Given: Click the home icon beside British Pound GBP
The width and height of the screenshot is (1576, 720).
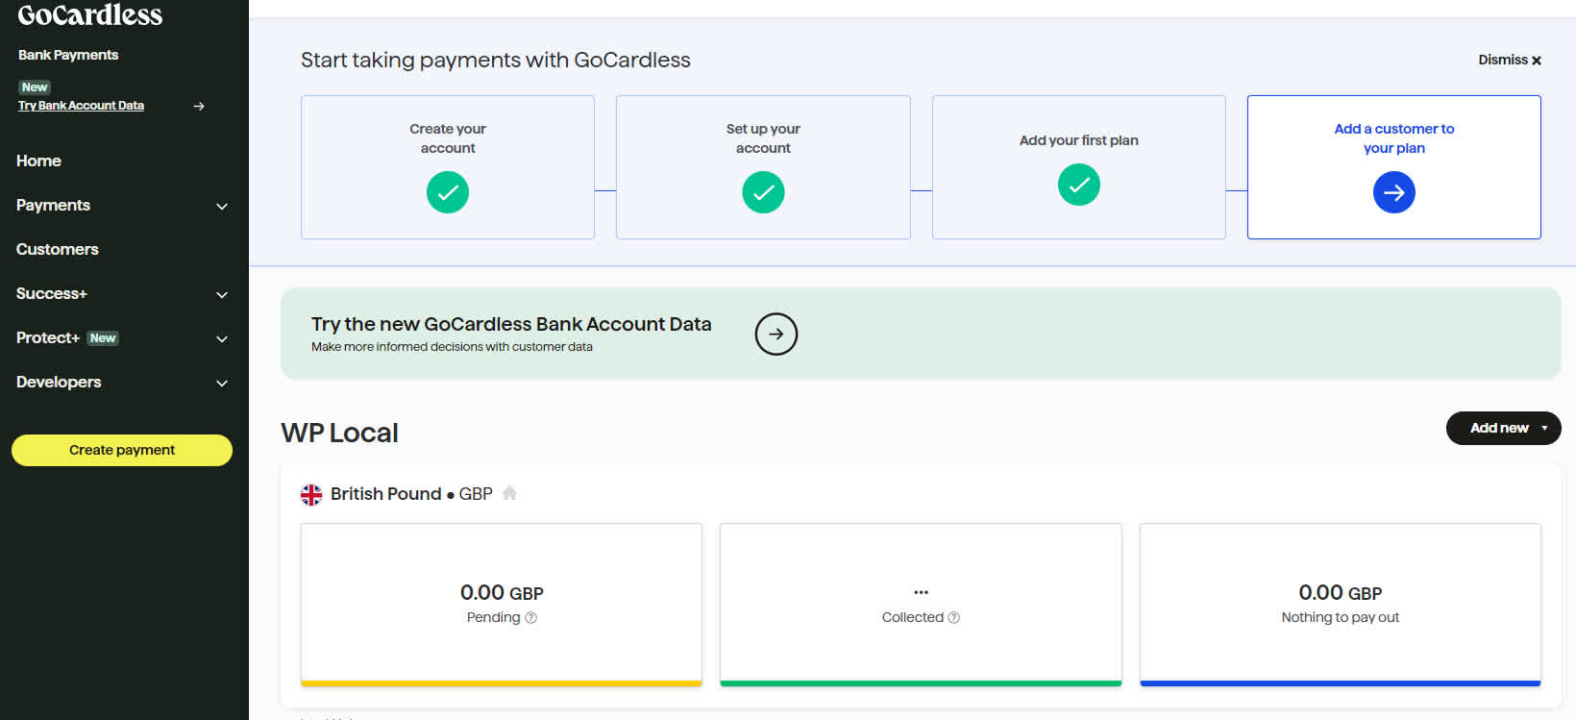Looking at the screenshot, I should (510, 493).
